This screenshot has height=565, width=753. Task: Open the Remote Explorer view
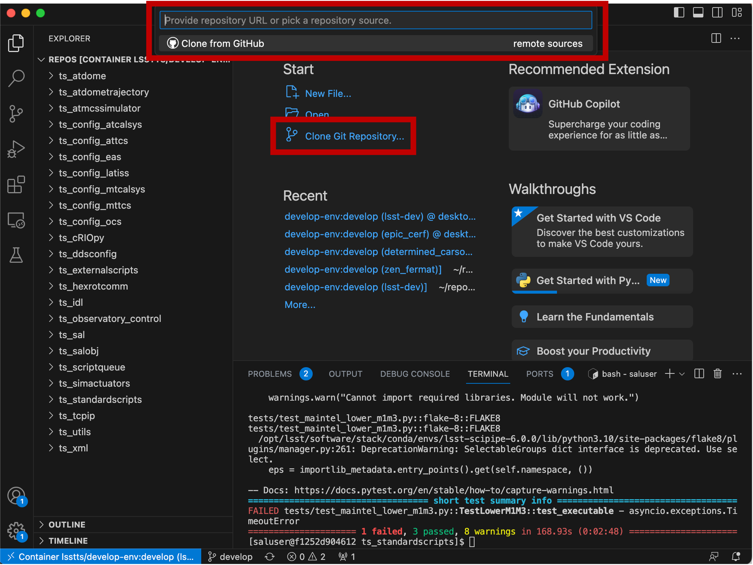tap(16, 220)
